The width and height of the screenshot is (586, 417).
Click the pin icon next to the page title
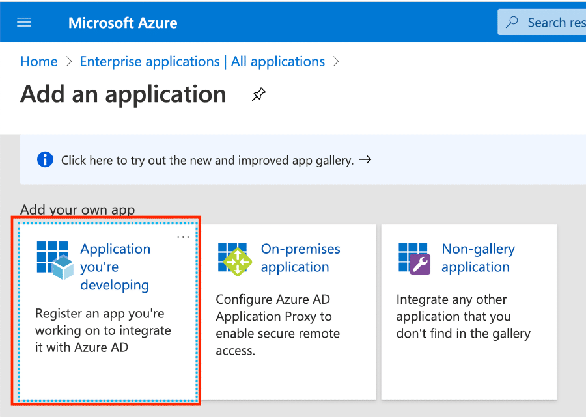tap(258, 94)
